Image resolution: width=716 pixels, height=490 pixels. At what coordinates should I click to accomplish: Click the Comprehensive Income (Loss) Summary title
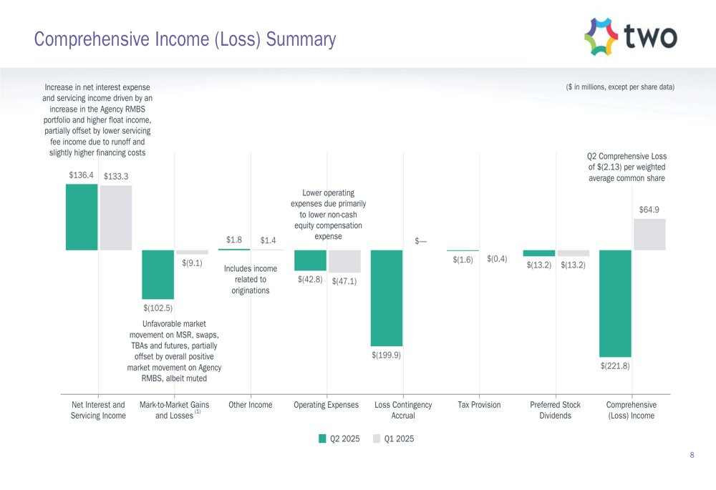(x=185, y=39)
